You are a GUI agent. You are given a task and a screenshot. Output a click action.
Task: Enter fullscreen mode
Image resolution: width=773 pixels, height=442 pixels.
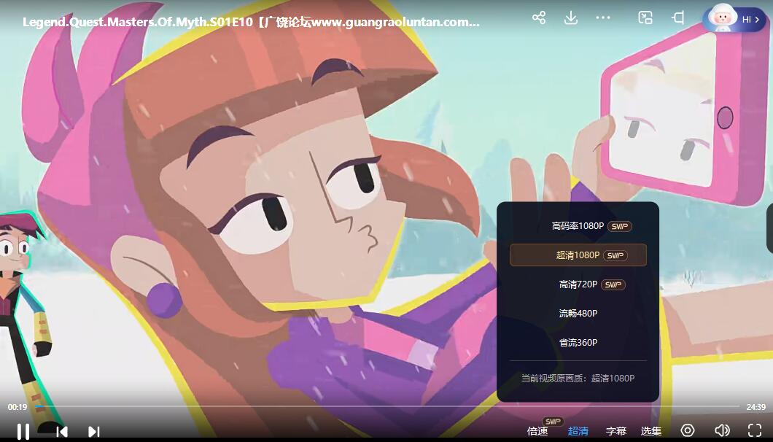pos(755,430)
